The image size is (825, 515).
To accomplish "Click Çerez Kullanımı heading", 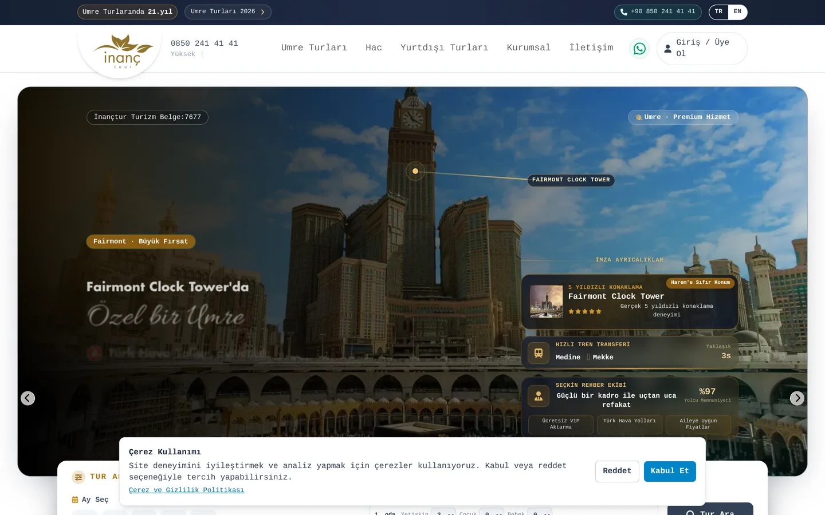I will [x=165, y=452].
